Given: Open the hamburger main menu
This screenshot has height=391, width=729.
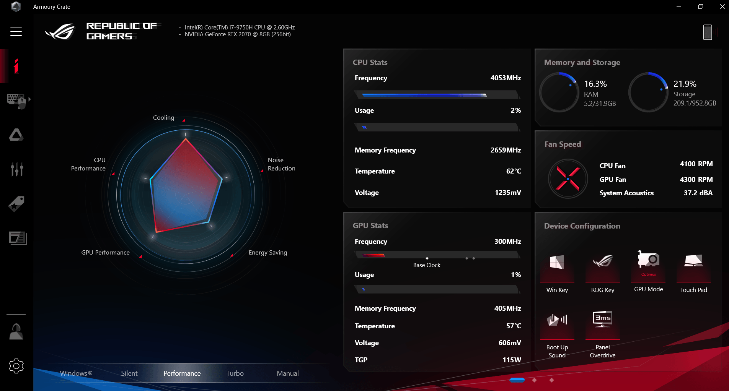Looking at the screenshot, I should [16, 31].
